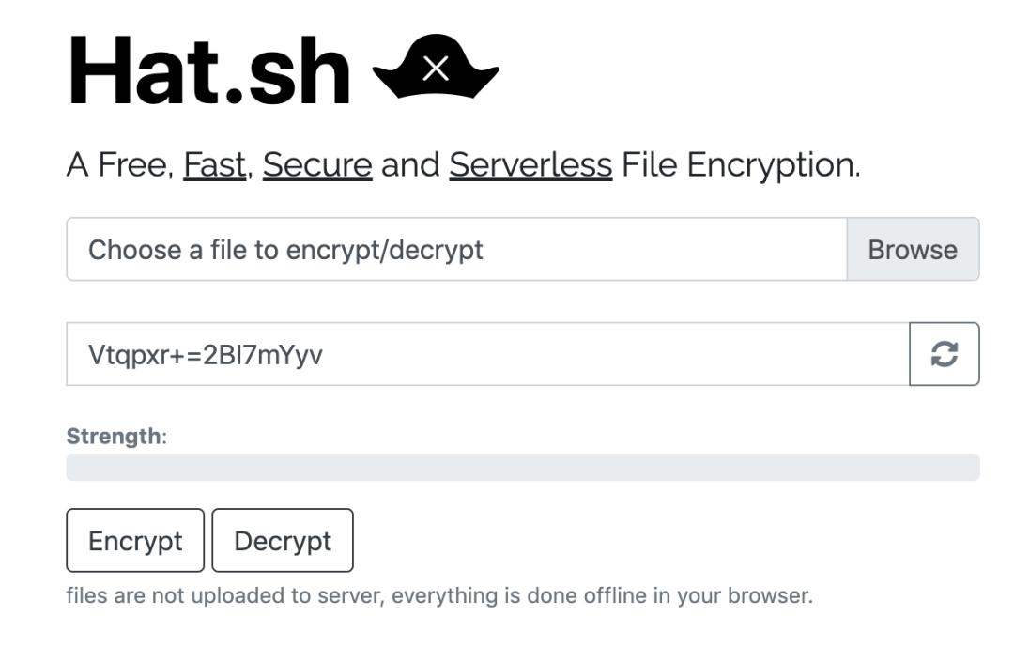1014x647 pixels.
Task: Click the "Hat.sh" title heading
Action: pos(209,72)
